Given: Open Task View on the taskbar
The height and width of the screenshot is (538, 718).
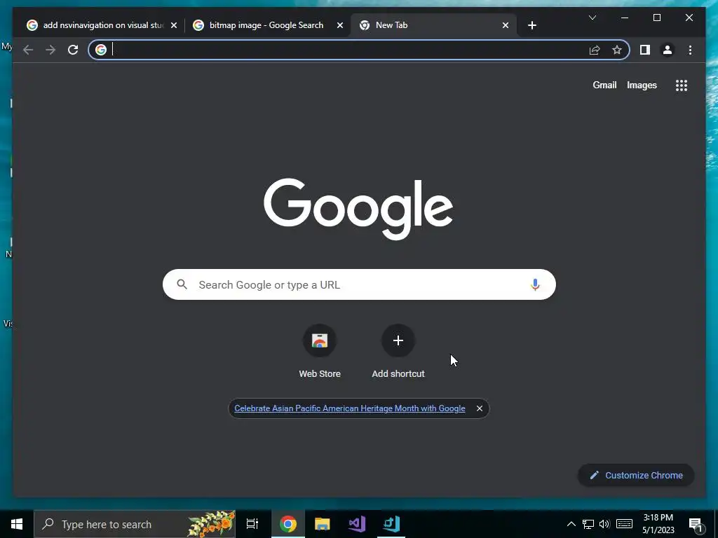Looking at the screenshot, I should tap(252, 524).
